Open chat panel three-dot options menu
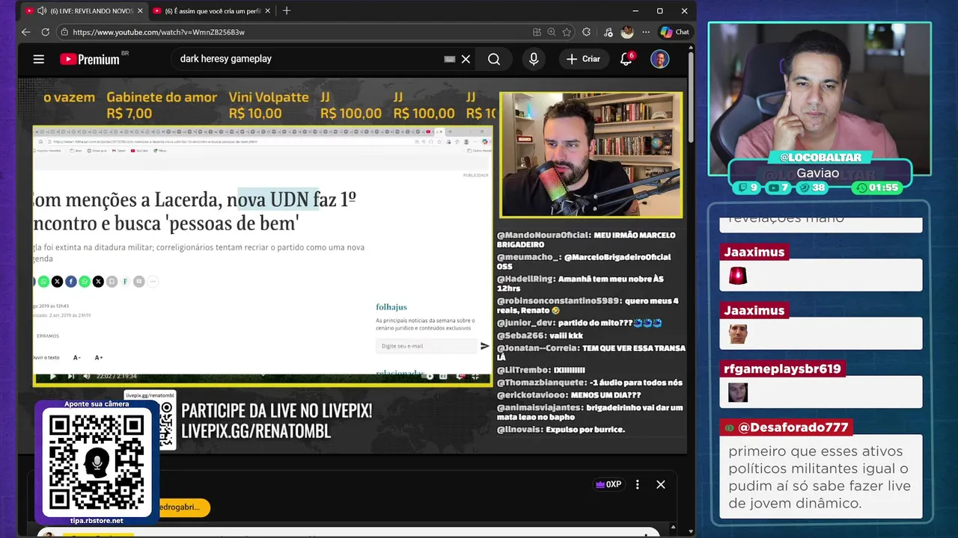The height and width of the screenshot is (538, 958). 638,484
